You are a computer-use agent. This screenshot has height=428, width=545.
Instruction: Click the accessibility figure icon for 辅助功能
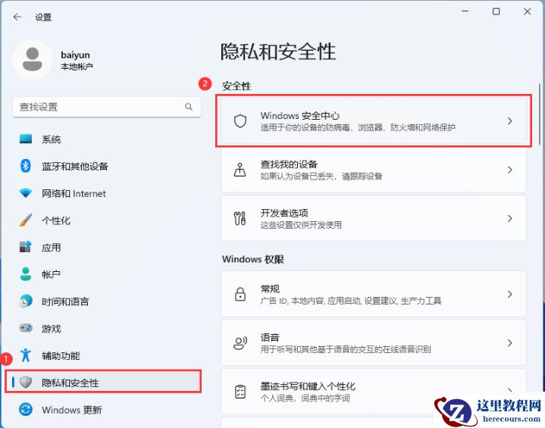(25, 355)
